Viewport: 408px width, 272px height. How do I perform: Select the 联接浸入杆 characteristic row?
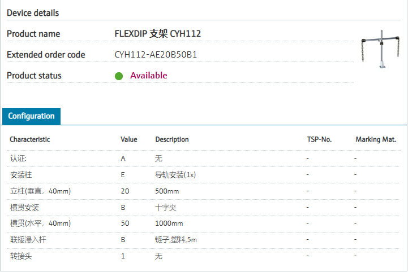28,240
